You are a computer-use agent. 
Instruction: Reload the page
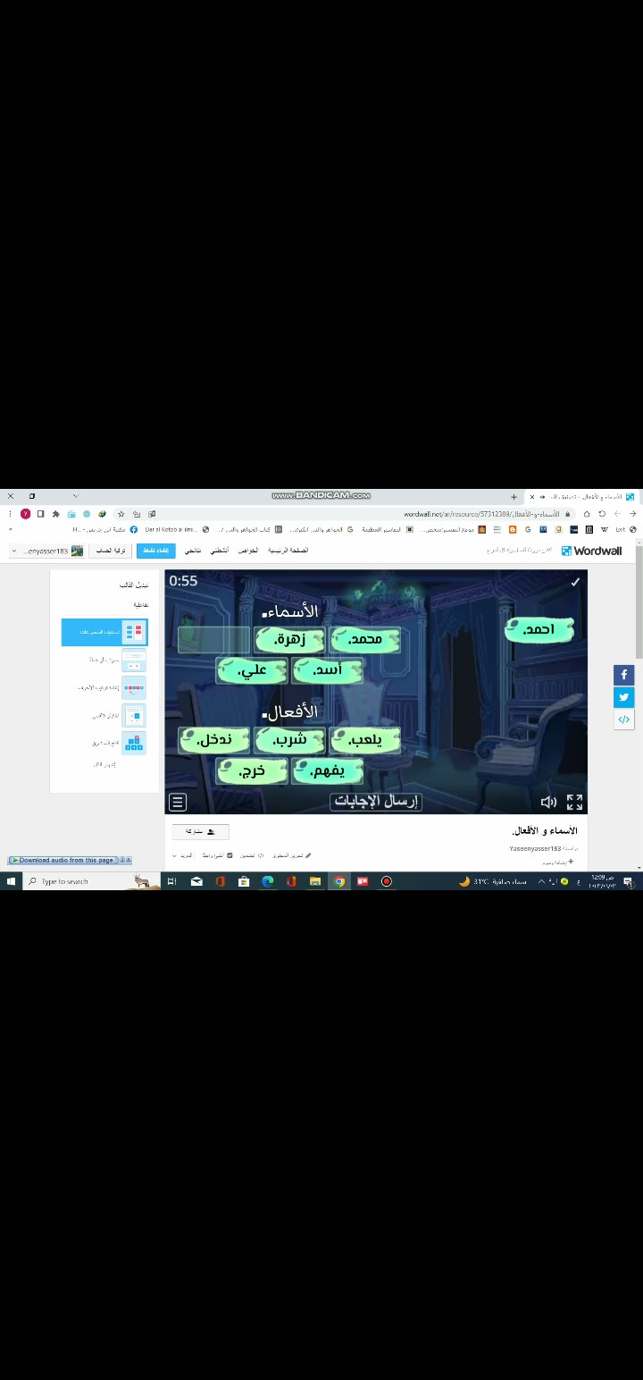(602, 514)
